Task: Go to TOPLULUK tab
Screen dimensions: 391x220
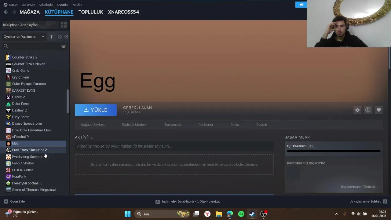Action: click(91, 12)
